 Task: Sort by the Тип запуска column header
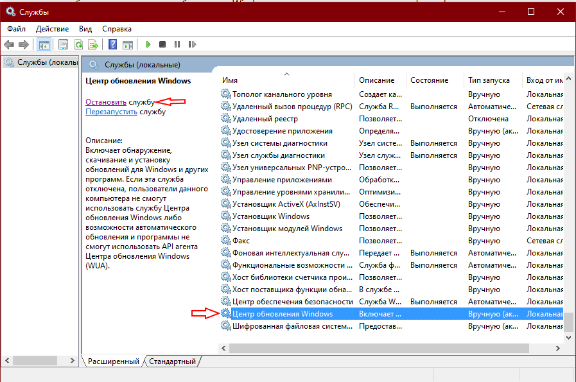tap(493, 80)
